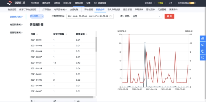Click the 2021-04-05 date cell
Viewport: 206px width, 102px height.
tap(36, 80)
